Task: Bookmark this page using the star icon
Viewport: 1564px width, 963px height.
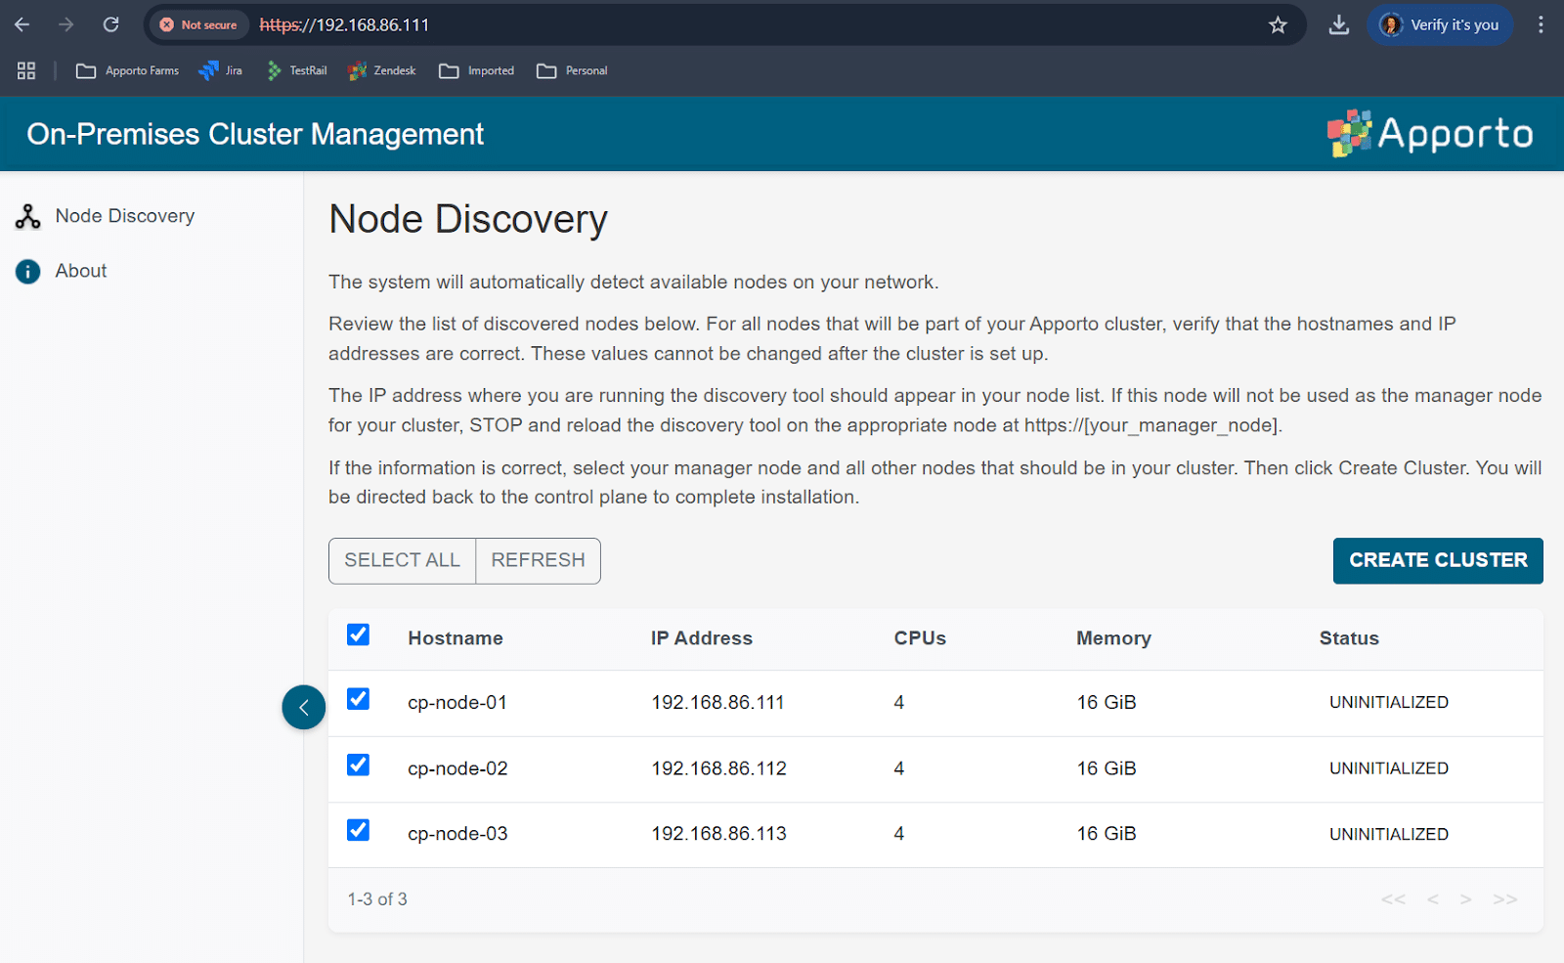Action: (1278, 24)
